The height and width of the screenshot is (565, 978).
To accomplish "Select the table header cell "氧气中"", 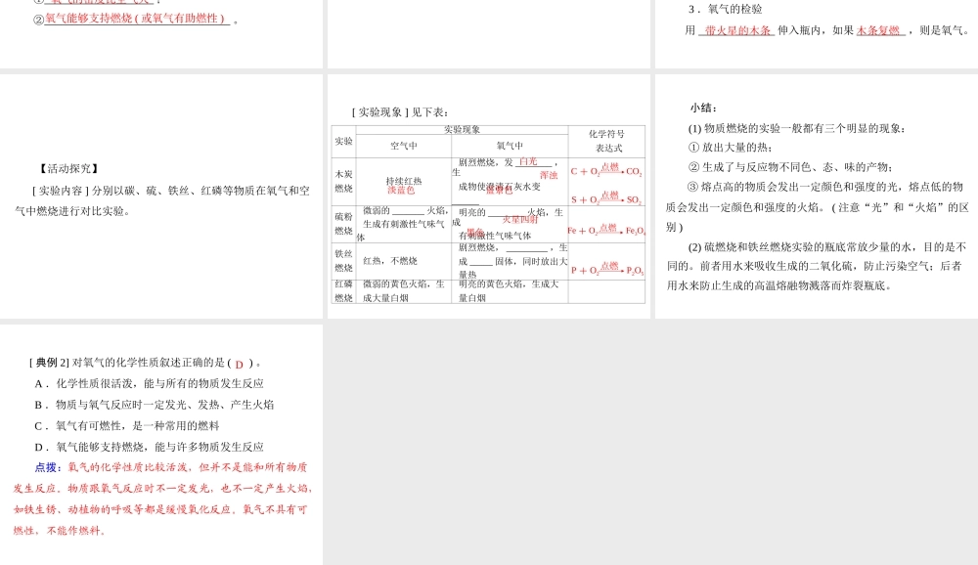I will pyautogui.click(x=510, y=146).
